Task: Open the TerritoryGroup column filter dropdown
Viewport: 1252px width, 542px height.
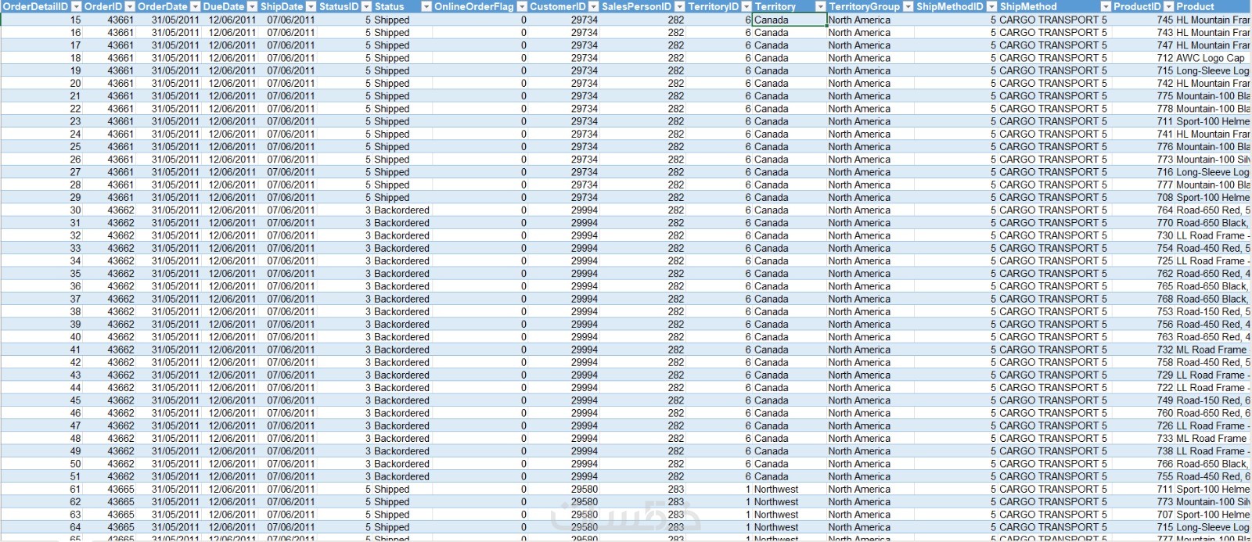Action: pyautogui.click(x=908, y=6)
